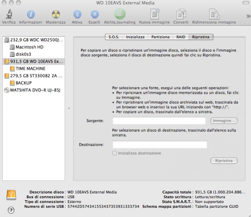This screenshot has height=217, width=251.
Task: Open help with question mark button
Action: point(11,210)
